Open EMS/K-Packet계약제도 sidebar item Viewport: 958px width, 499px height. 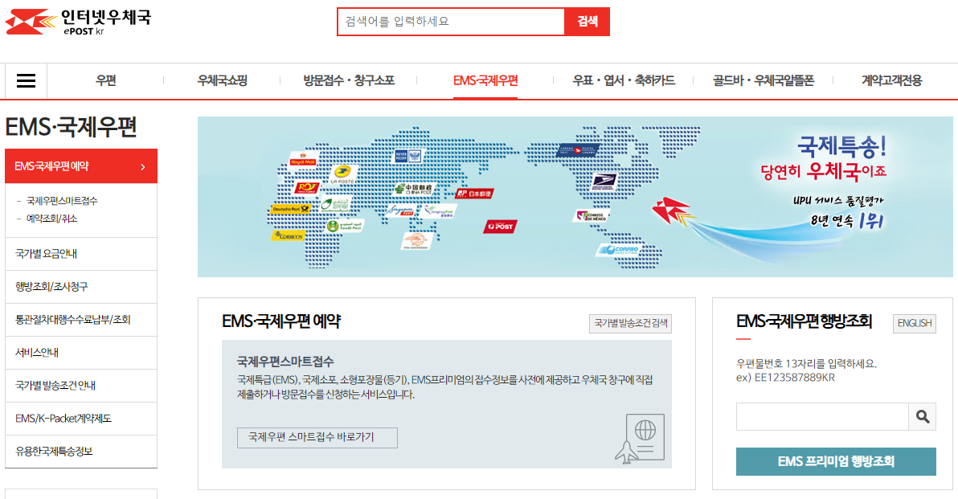(80, 419)
